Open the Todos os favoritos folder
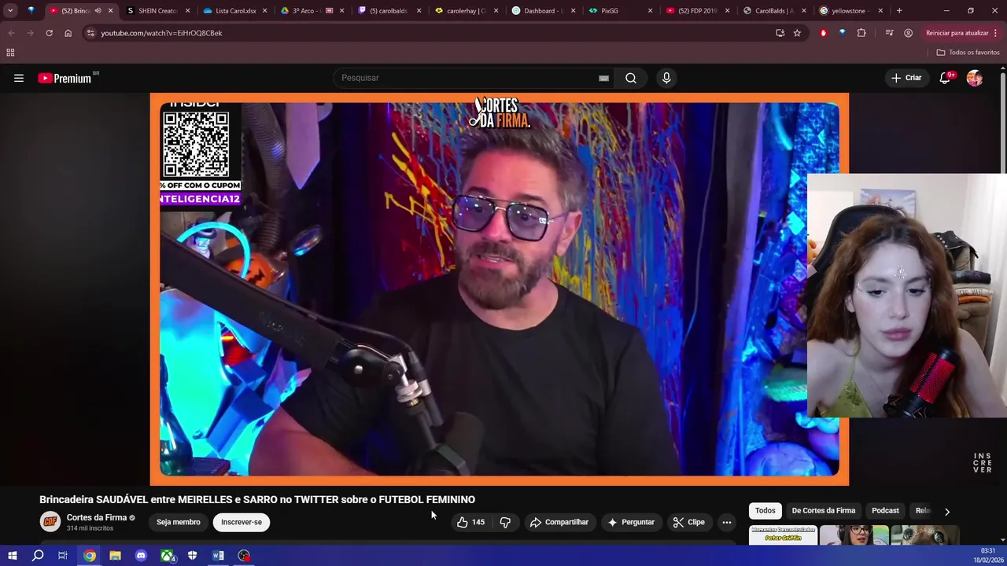 (x=968, y=52)
